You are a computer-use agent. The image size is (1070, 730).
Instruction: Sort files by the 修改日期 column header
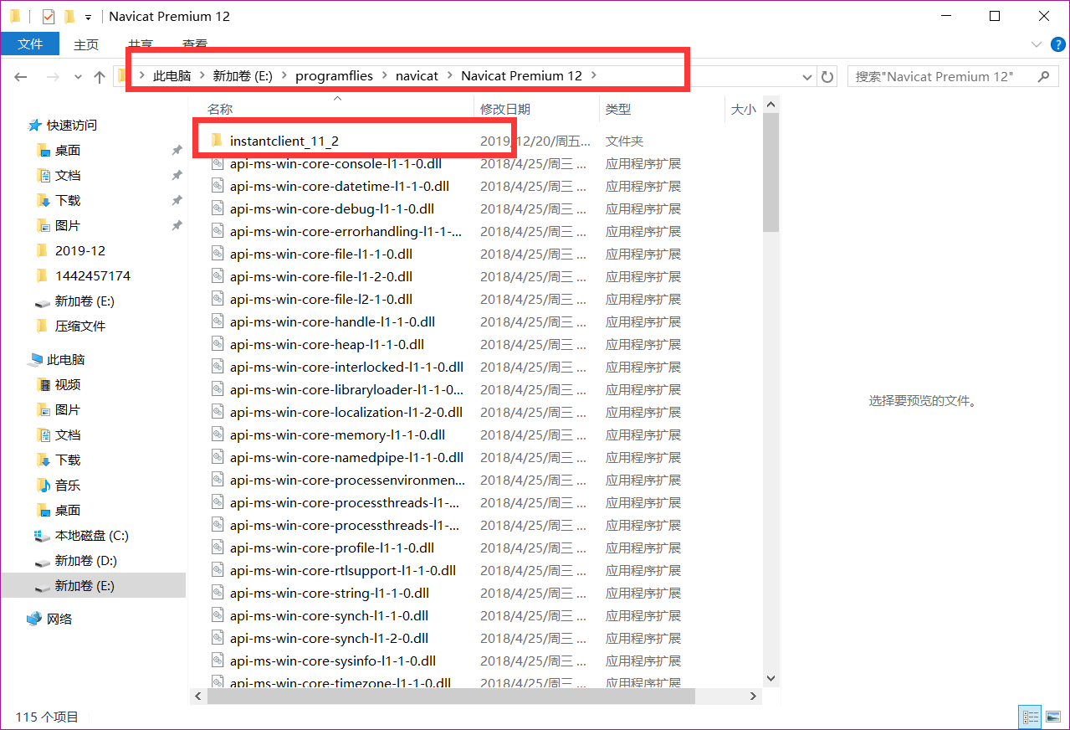[505, 109]
